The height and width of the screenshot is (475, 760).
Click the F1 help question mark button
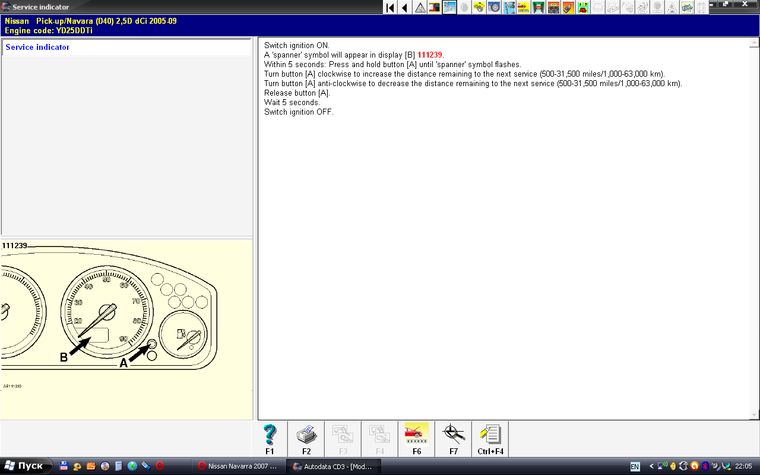270,439
